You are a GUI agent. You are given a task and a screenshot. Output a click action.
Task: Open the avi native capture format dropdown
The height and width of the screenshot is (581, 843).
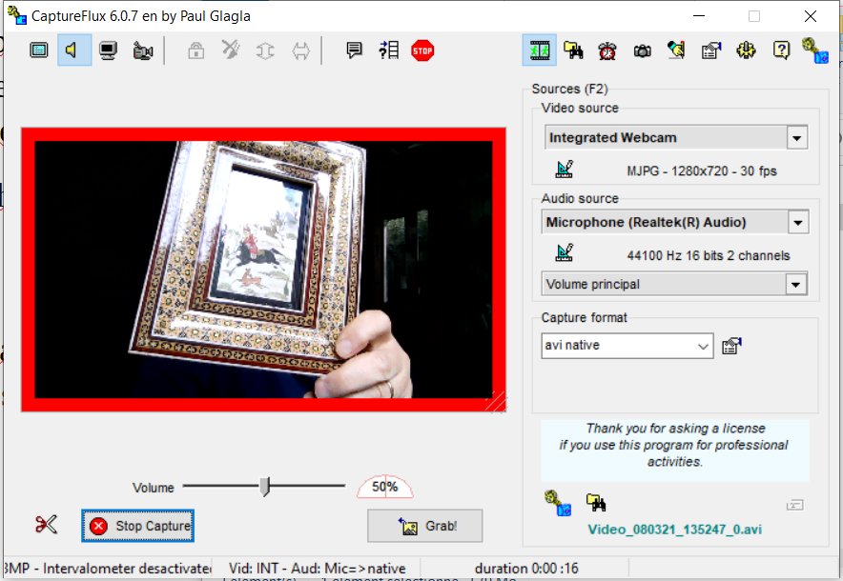pyautogui.click(x=703, y=345)
